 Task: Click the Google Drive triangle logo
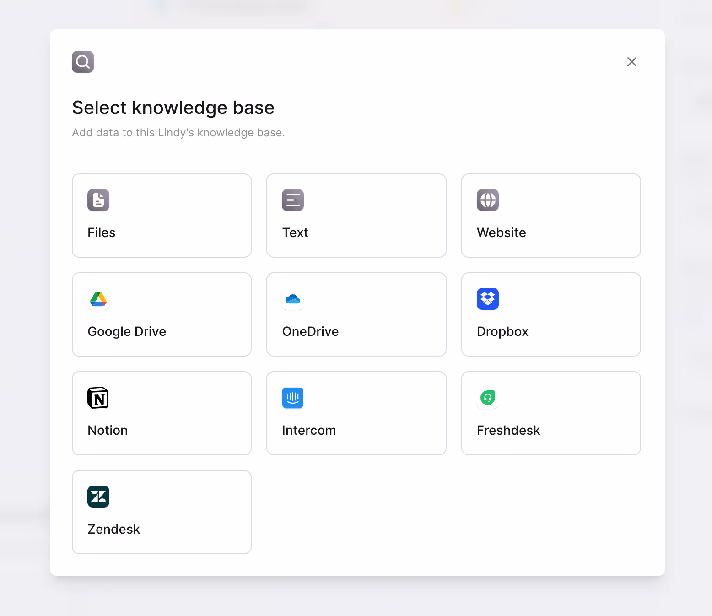pyautogui.click(x=98, y=299)
